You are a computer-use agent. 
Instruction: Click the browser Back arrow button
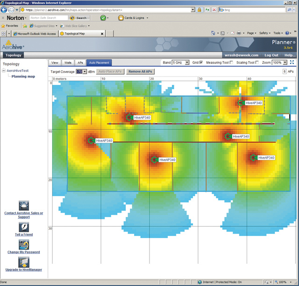[4, 10]
